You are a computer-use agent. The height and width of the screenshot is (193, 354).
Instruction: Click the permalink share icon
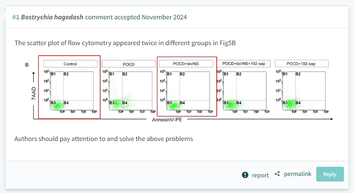277,174
